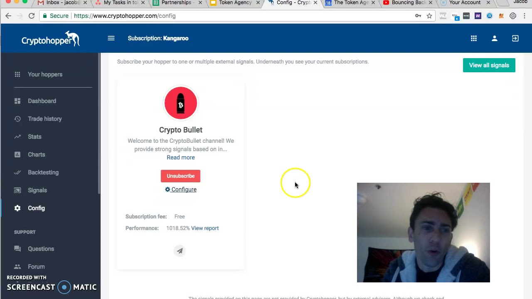
Task: Bookmark page with star icon
Action: (x=429, y=16)
